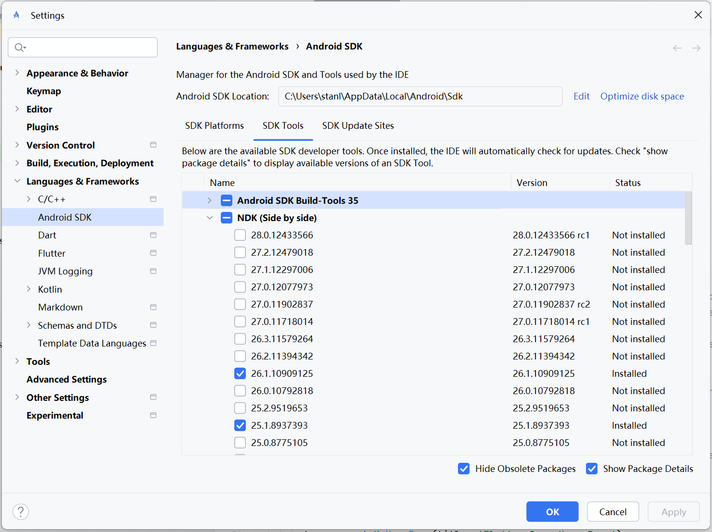The width and height of the screenshot is (712, 532).
Task: Expand Android SDK Build-Tools 35 row
Action: pos(209,200)
